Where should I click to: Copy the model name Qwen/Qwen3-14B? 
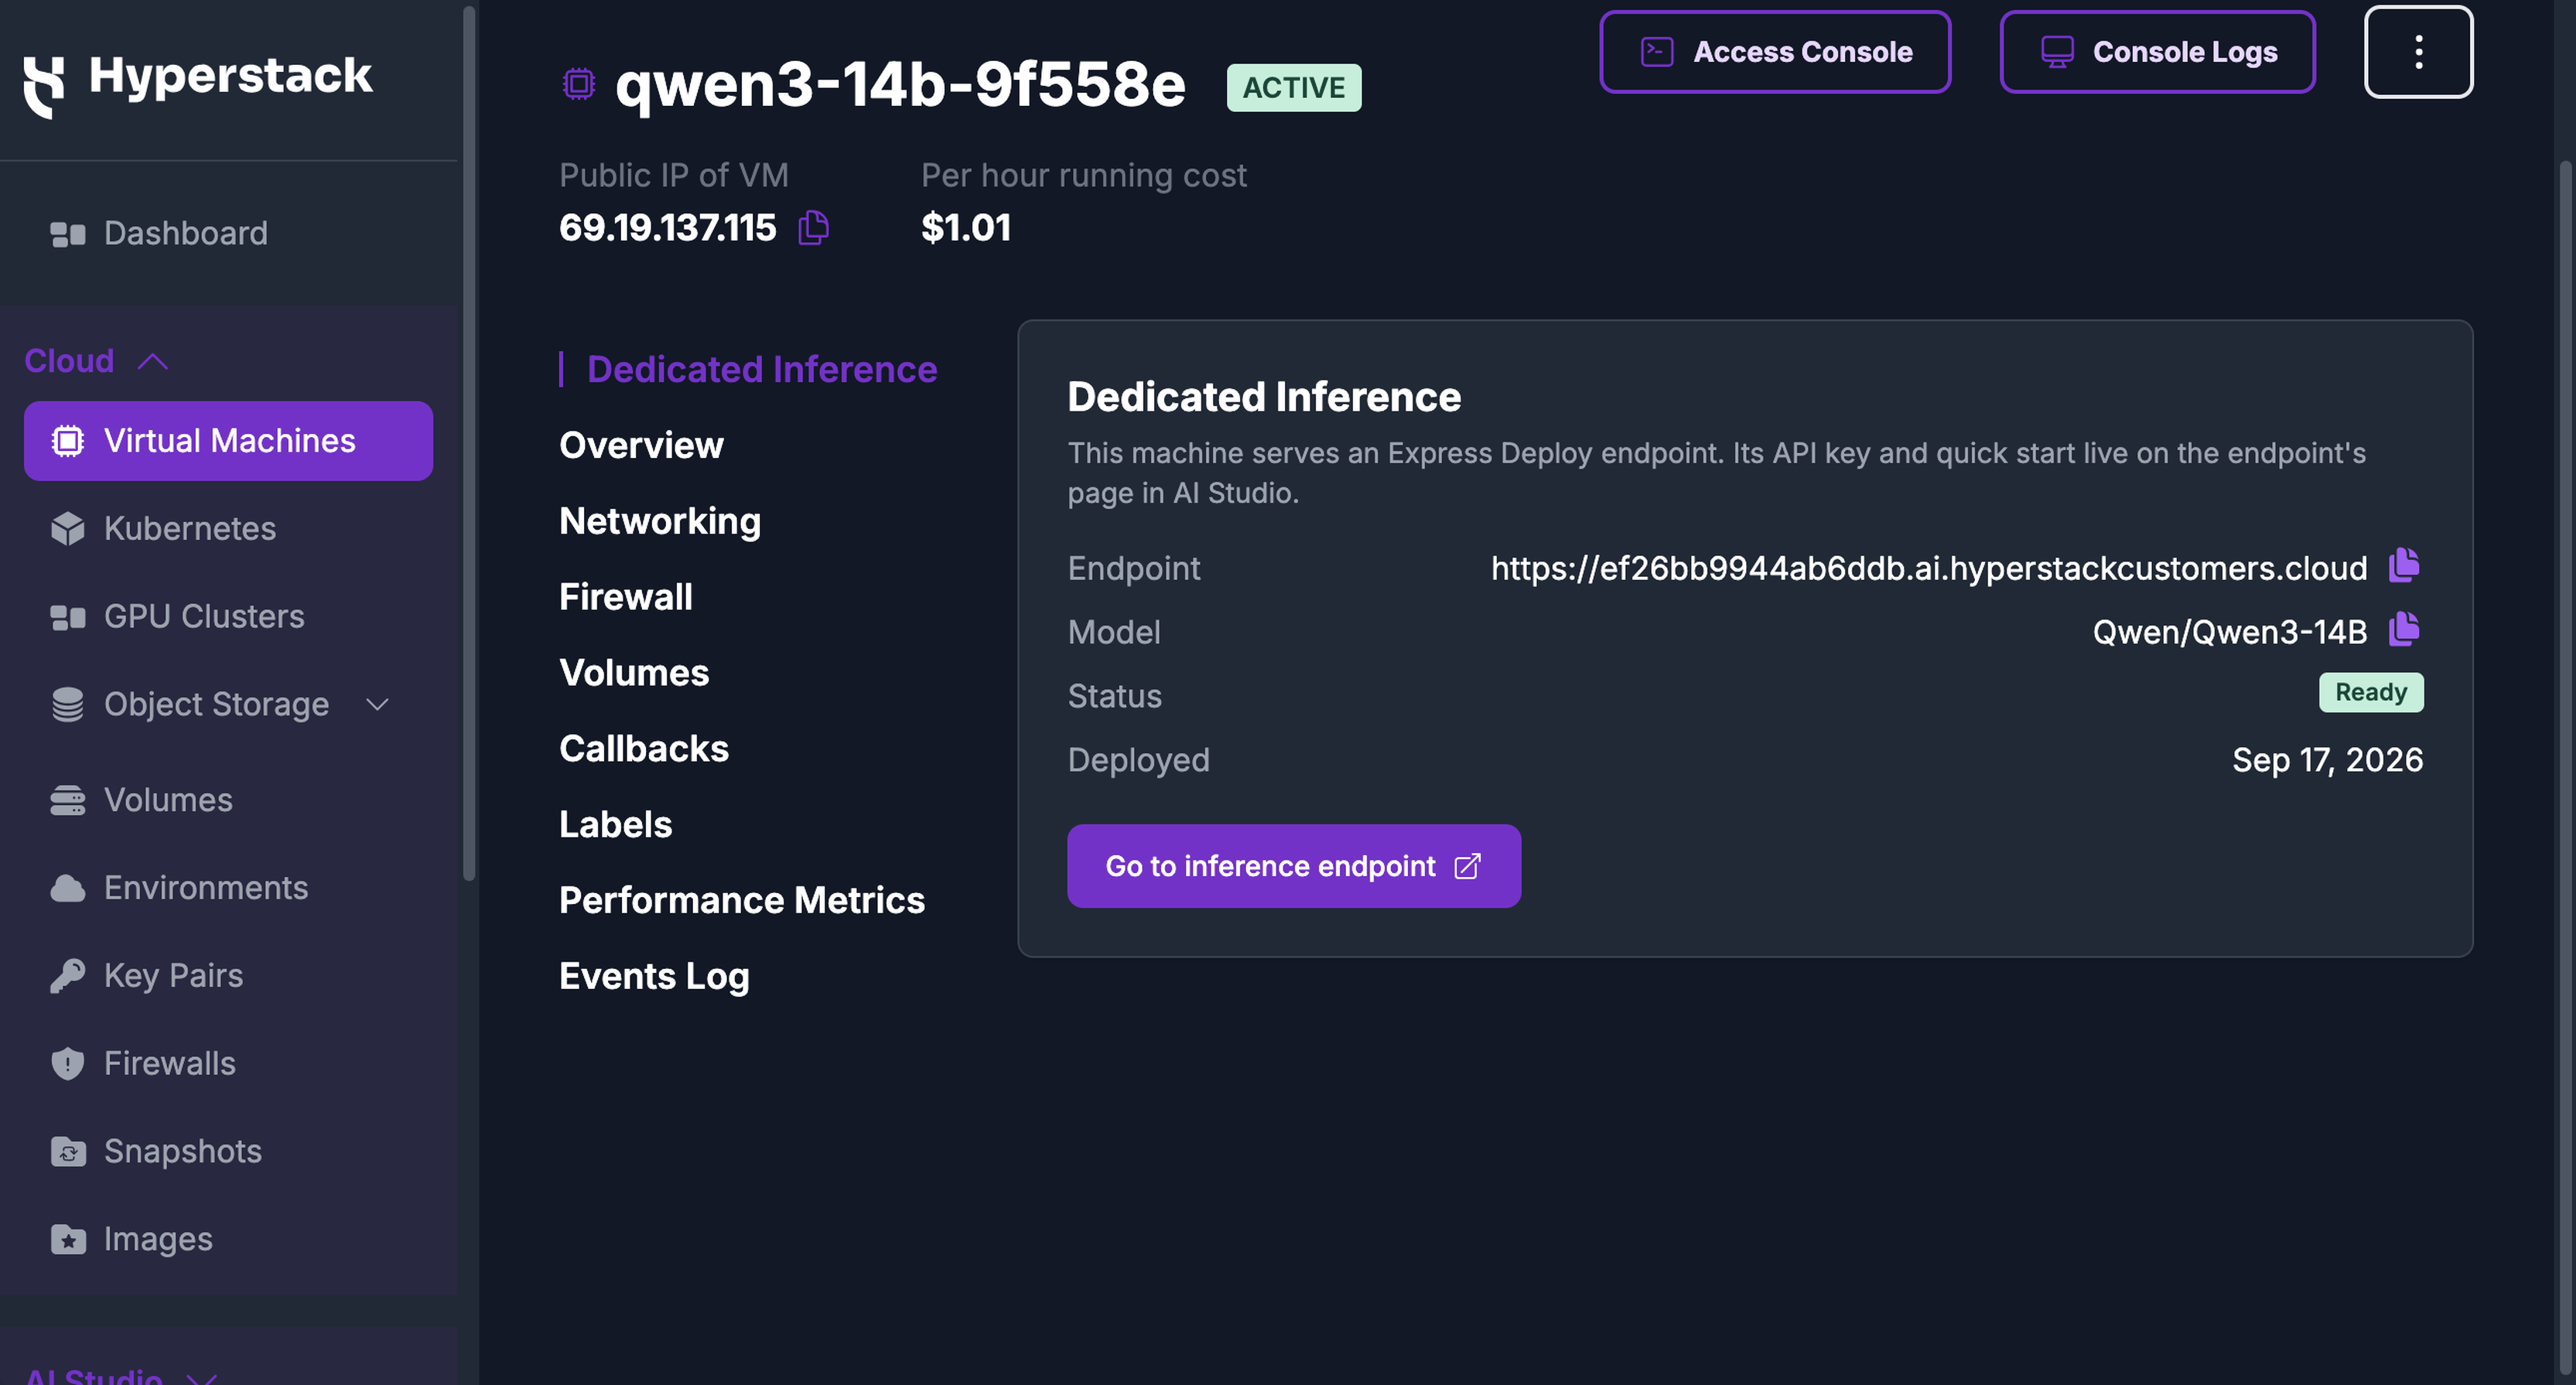click(x=2404, y=630)
